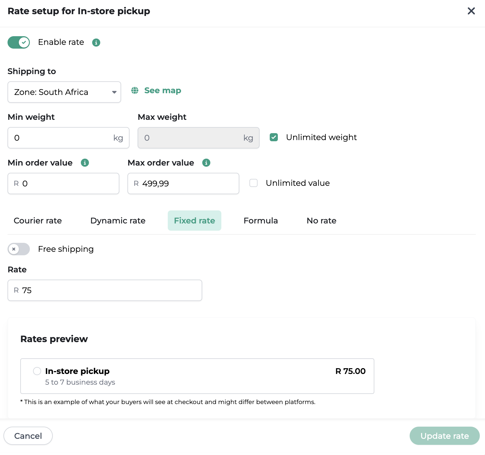Click the Rates preview heading
Image resolution: width=485 pixels, height=455 pixels.
(54, 339)
